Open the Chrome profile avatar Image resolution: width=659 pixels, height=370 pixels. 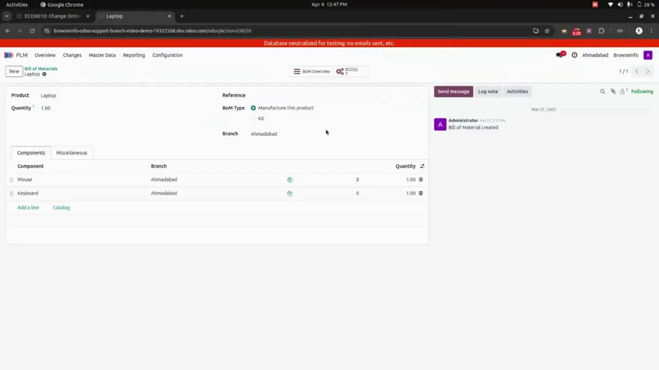click(639, 31)
